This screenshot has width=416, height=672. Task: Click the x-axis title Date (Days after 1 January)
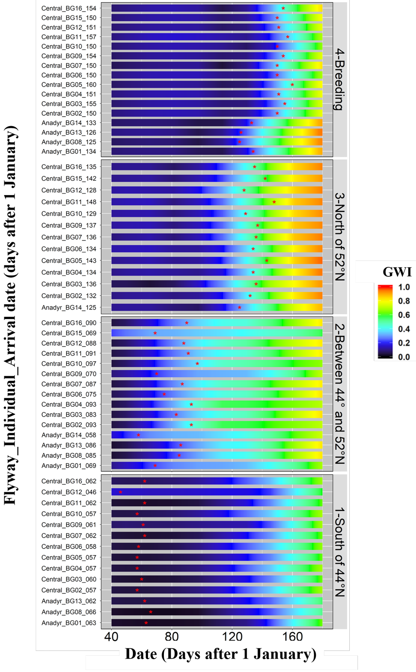[221, 654]
